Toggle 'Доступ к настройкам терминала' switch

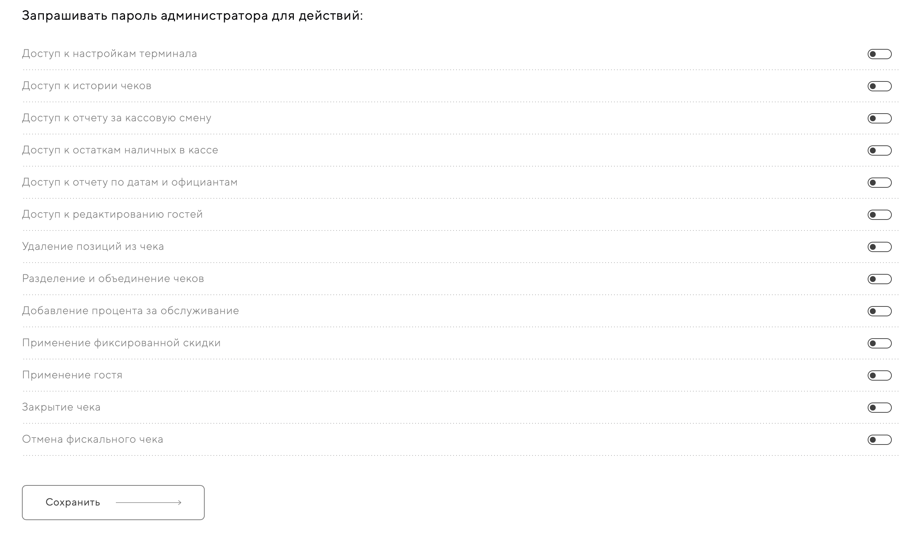click(x=879, y=54)
